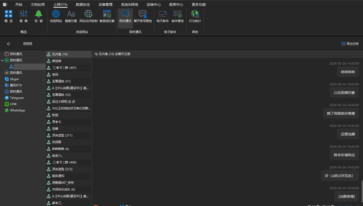Screen dimensions: 363x206
Task: Open the 敏感词拦截 icon
Action: (x=107, y=16)
